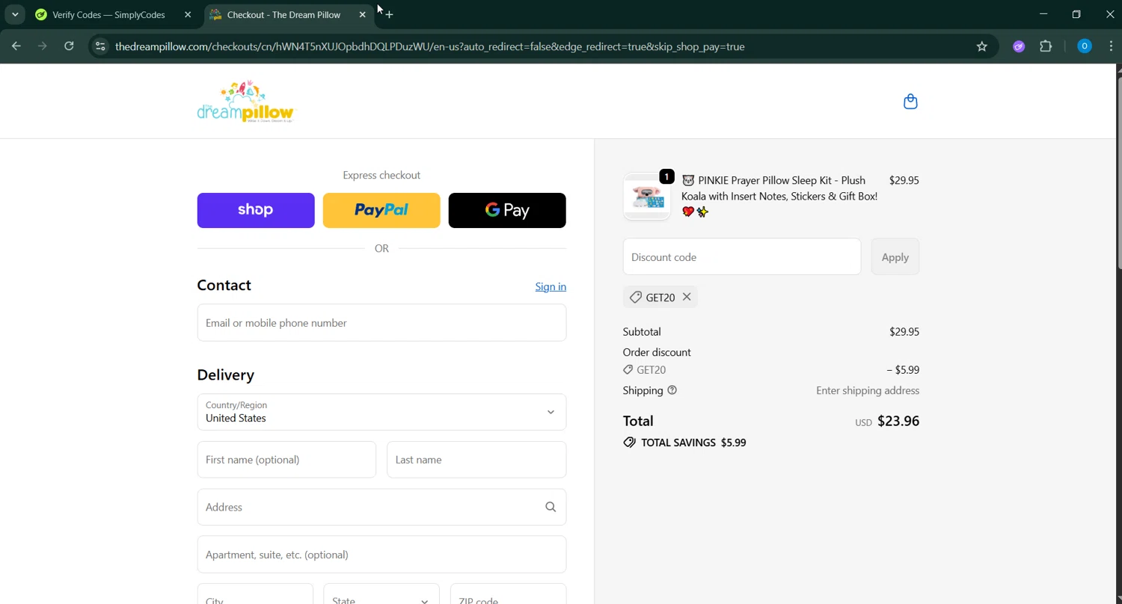1122x604 pixels.
Task: Reload the checkout page
Action: (69, 46)
